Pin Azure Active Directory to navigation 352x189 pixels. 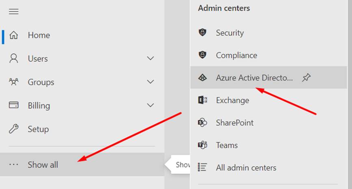(x=306, y=78)
